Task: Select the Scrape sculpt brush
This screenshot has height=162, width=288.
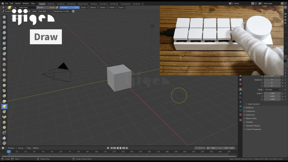Action: (x=4, y=80)
